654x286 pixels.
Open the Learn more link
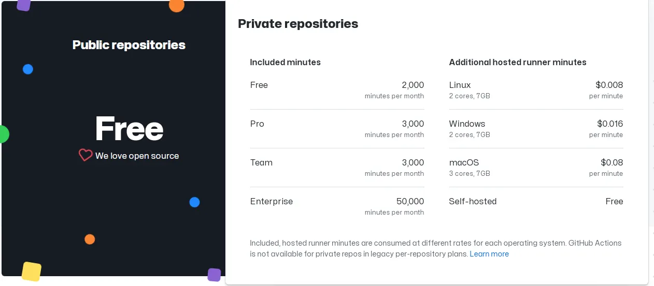[x=489, y=254]
